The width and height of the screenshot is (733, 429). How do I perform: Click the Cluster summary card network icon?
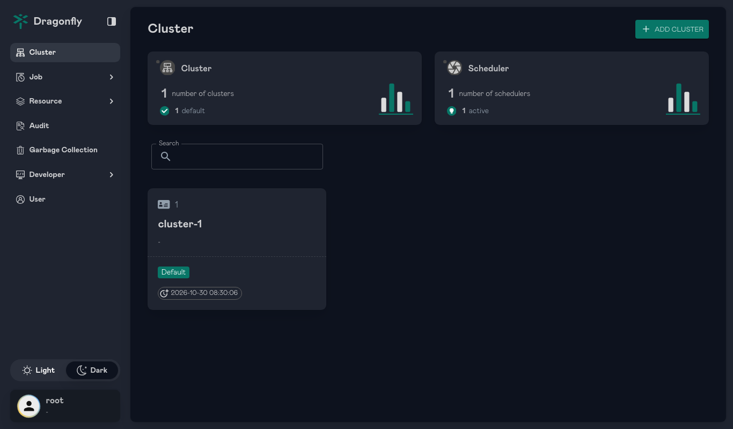(x=167, y=68)
